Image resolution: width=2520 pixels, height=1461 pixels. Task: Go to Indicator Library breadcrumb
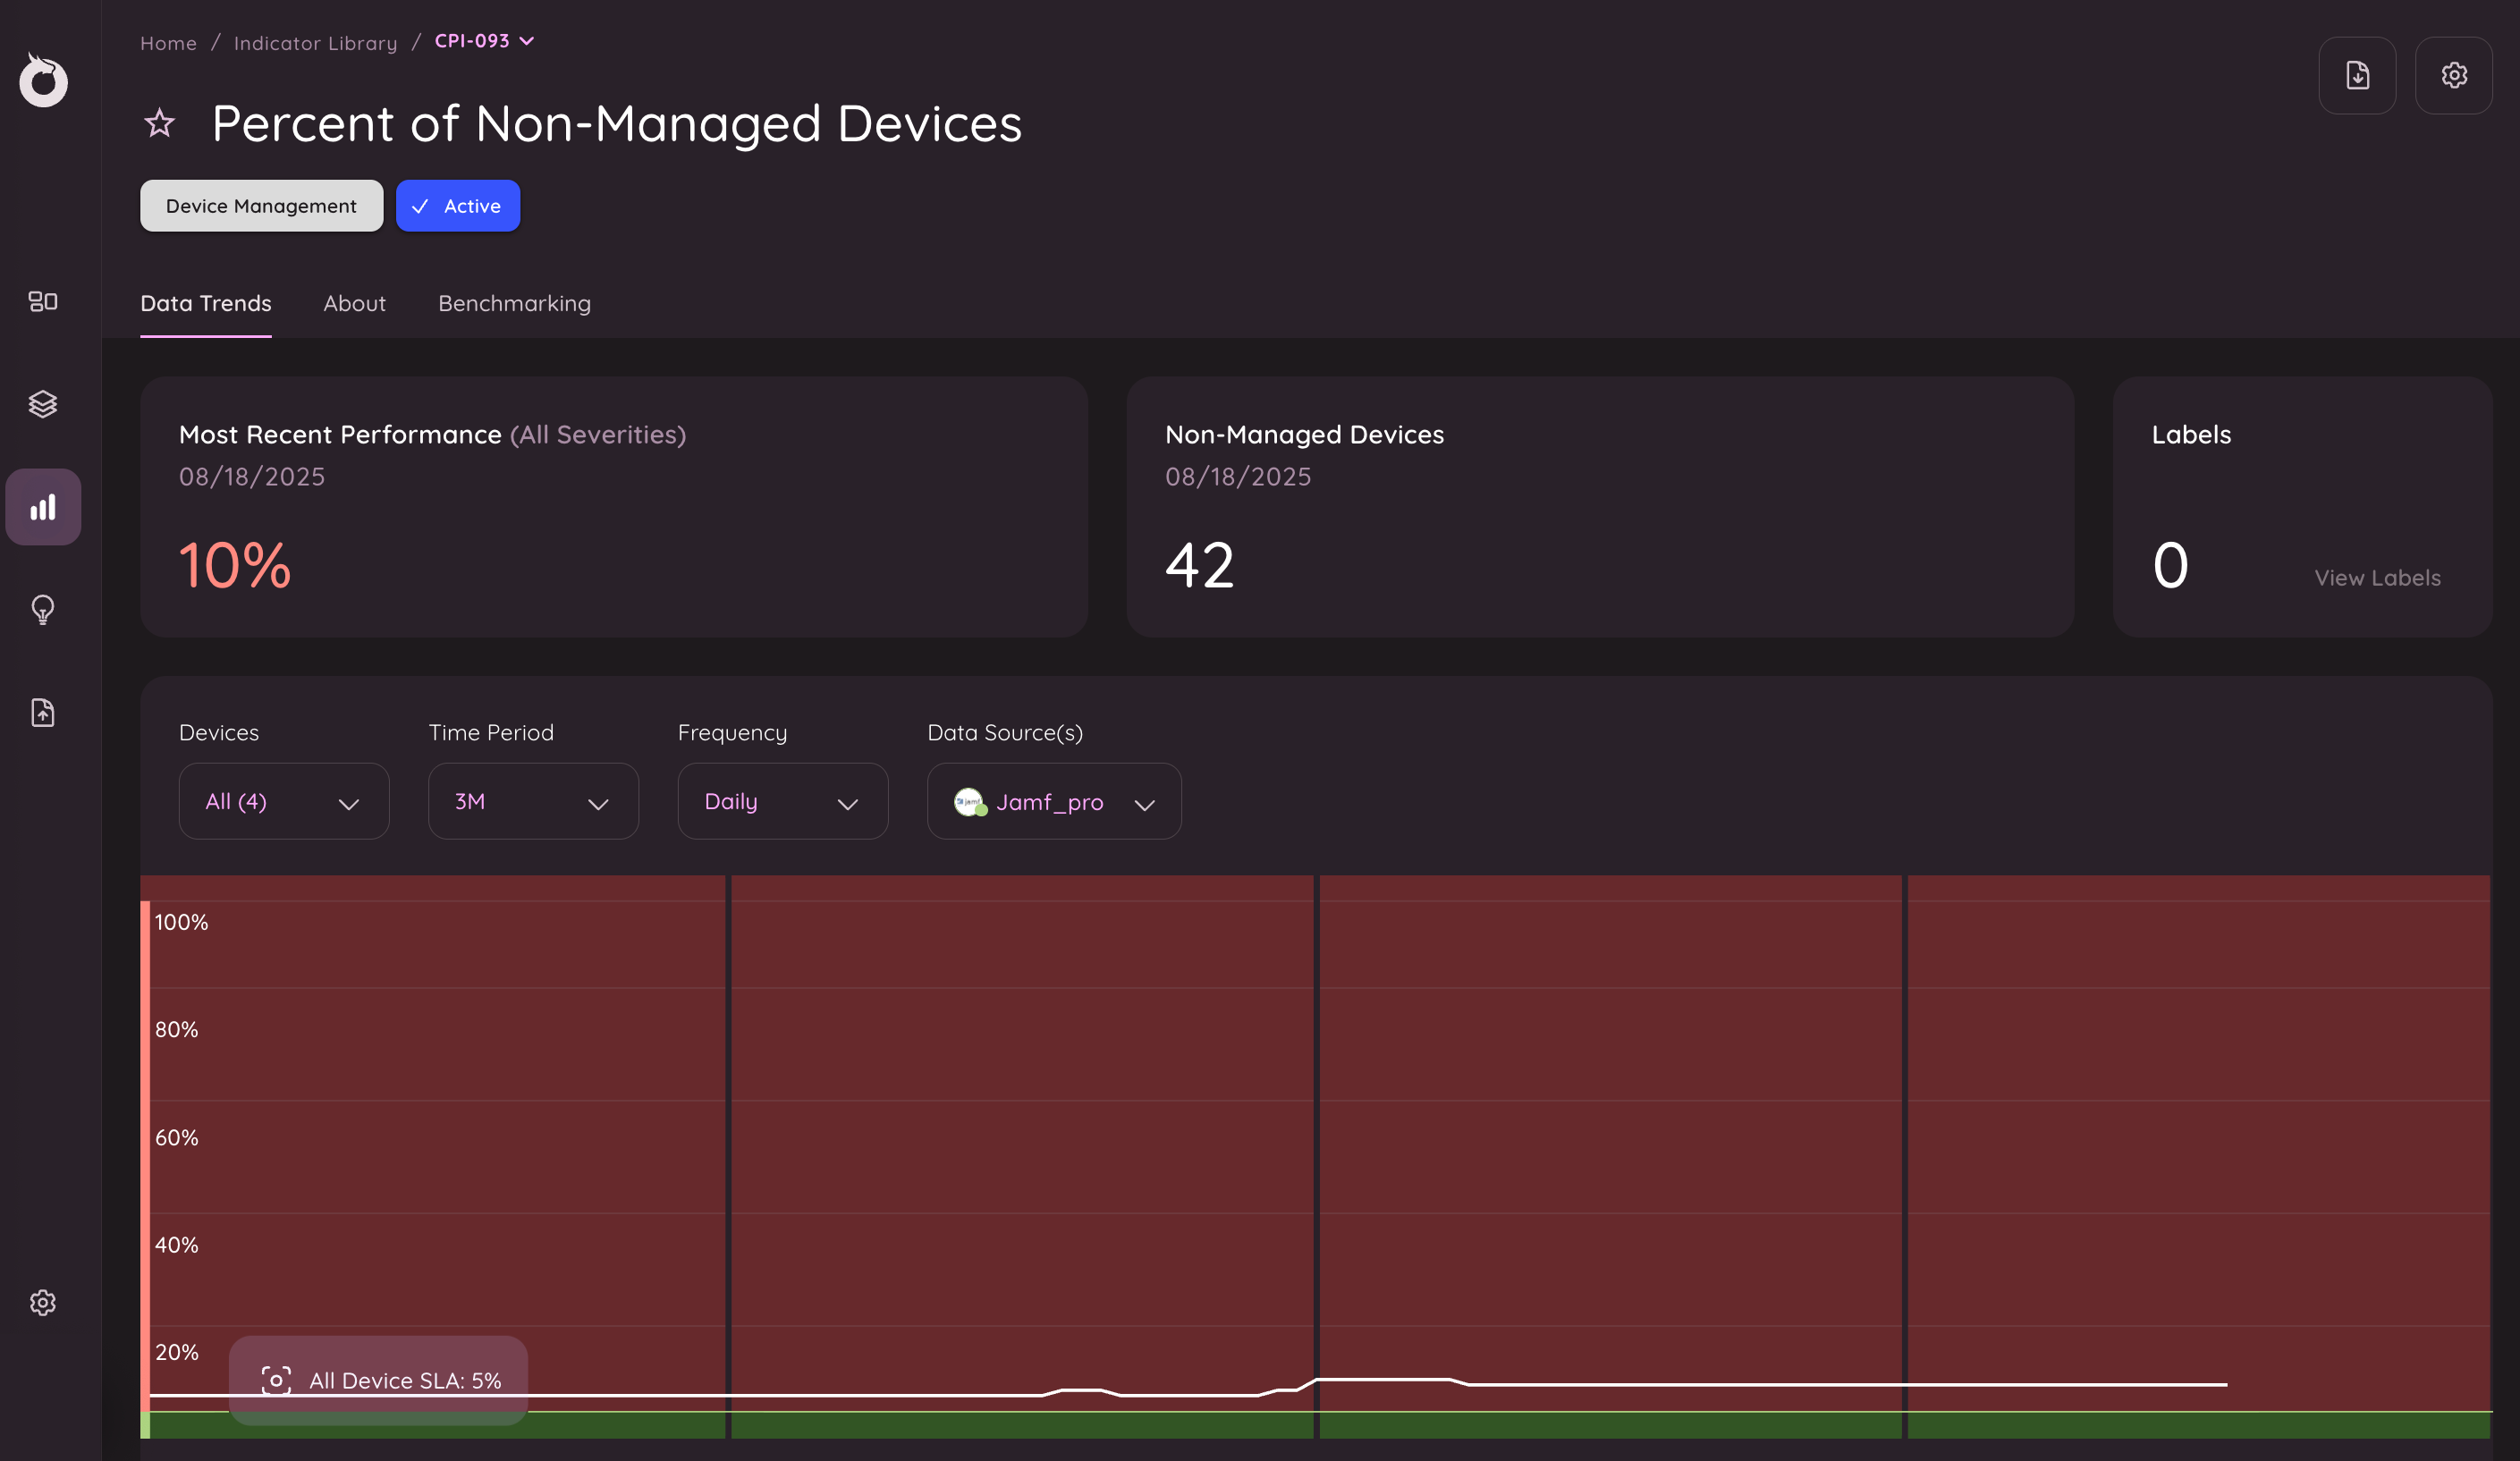(315, 43)
